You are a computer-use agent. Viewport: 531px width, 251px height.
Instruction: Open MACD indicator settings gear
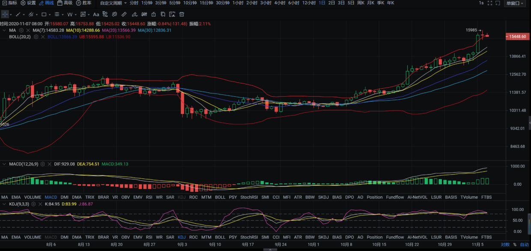coord(43,164)
